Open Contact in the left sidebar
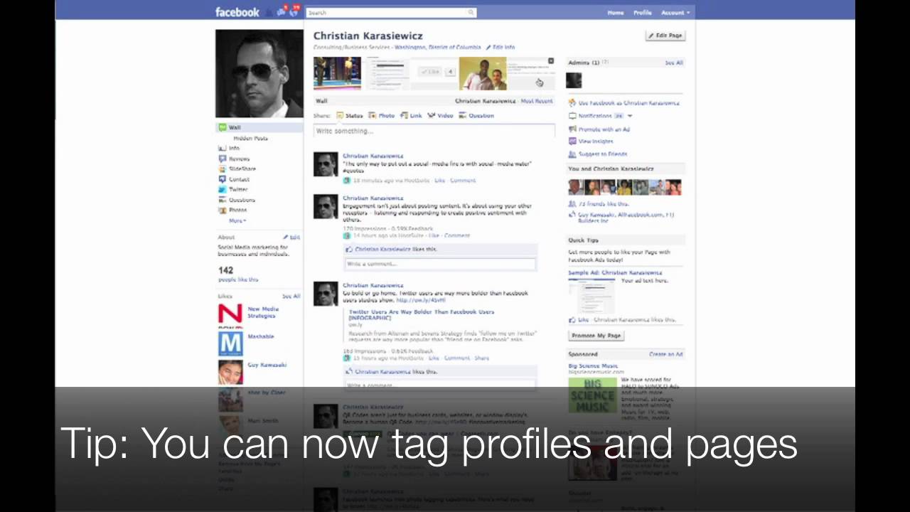Screen dimensions: 910x512 point(234,179)
